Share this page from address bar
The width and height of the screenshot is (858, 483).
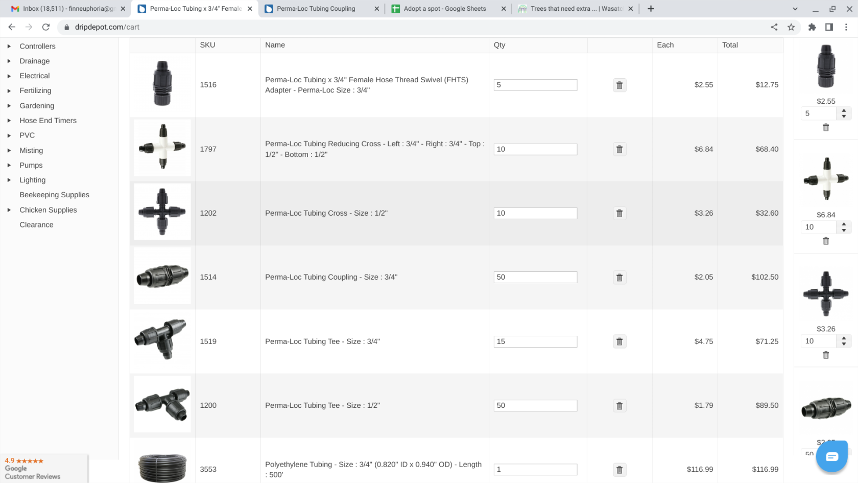774,27
